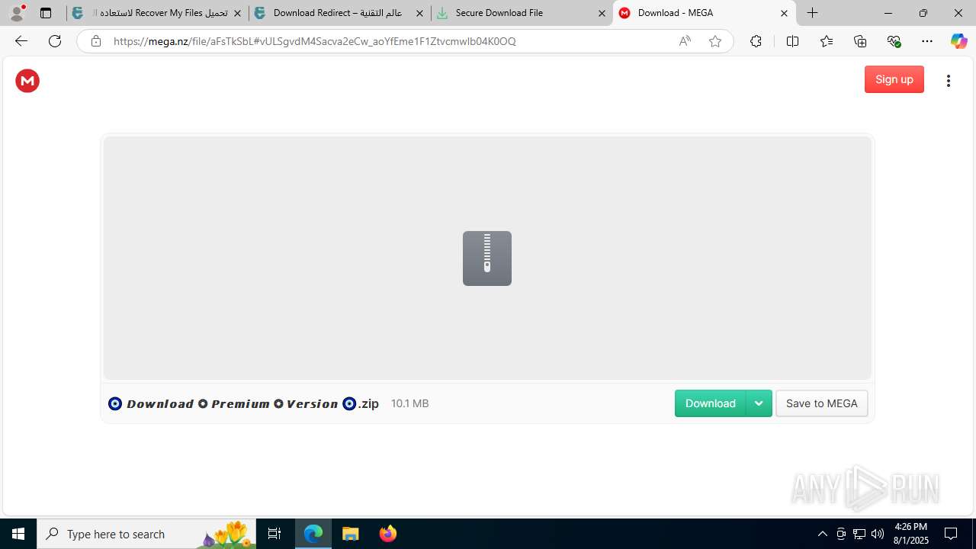View site information lock icon
Screen dimensions: 976x549
click(x=96, y=41)
